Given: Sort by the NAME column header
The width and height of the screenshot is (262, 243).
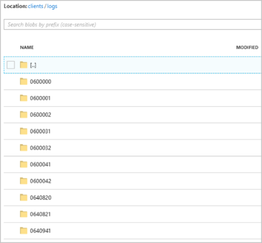Looking at the screenshot, I should pyautogui.click(x=27, y=47).
